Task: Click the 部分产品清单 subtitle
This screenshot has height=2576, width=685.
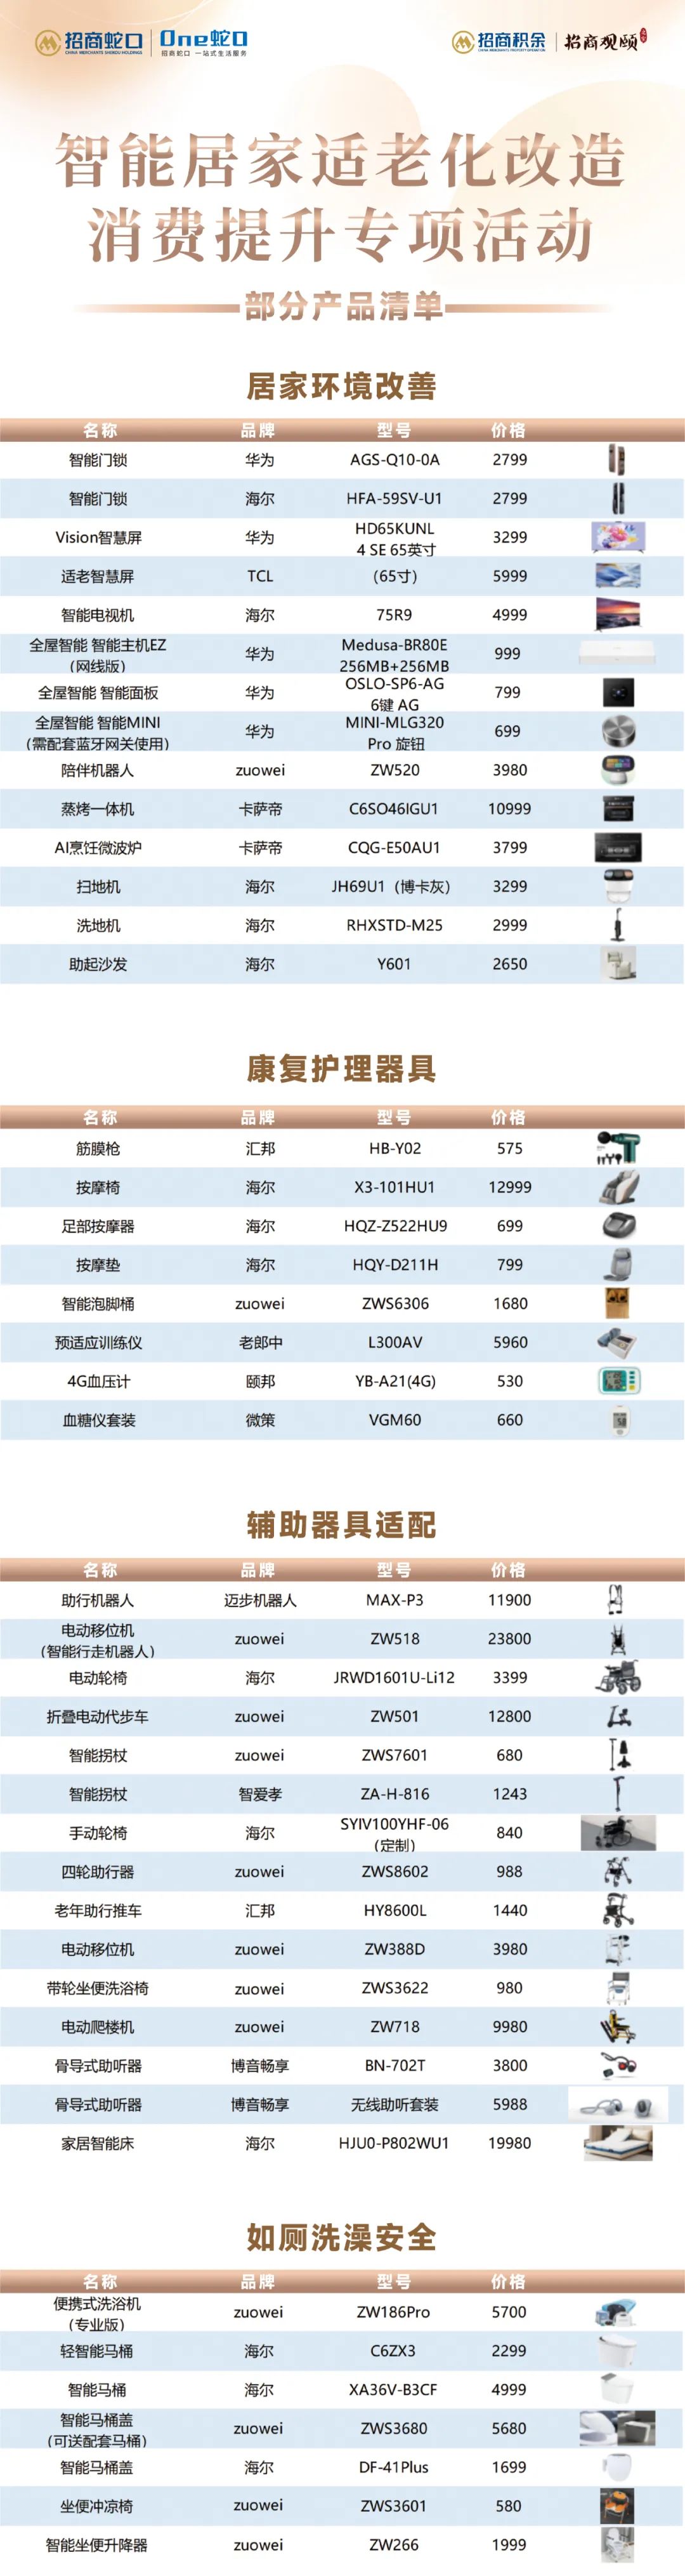Action: 343,306
